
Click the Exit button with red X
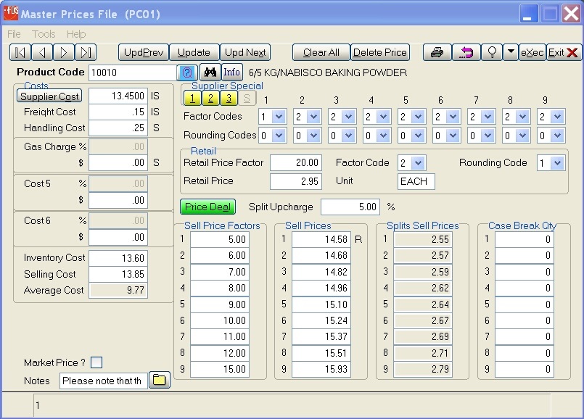(563, 52)
